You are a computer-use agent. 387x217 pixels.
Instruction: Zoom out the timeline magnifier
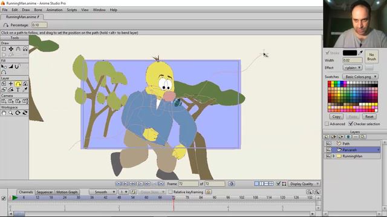(309, 192)
